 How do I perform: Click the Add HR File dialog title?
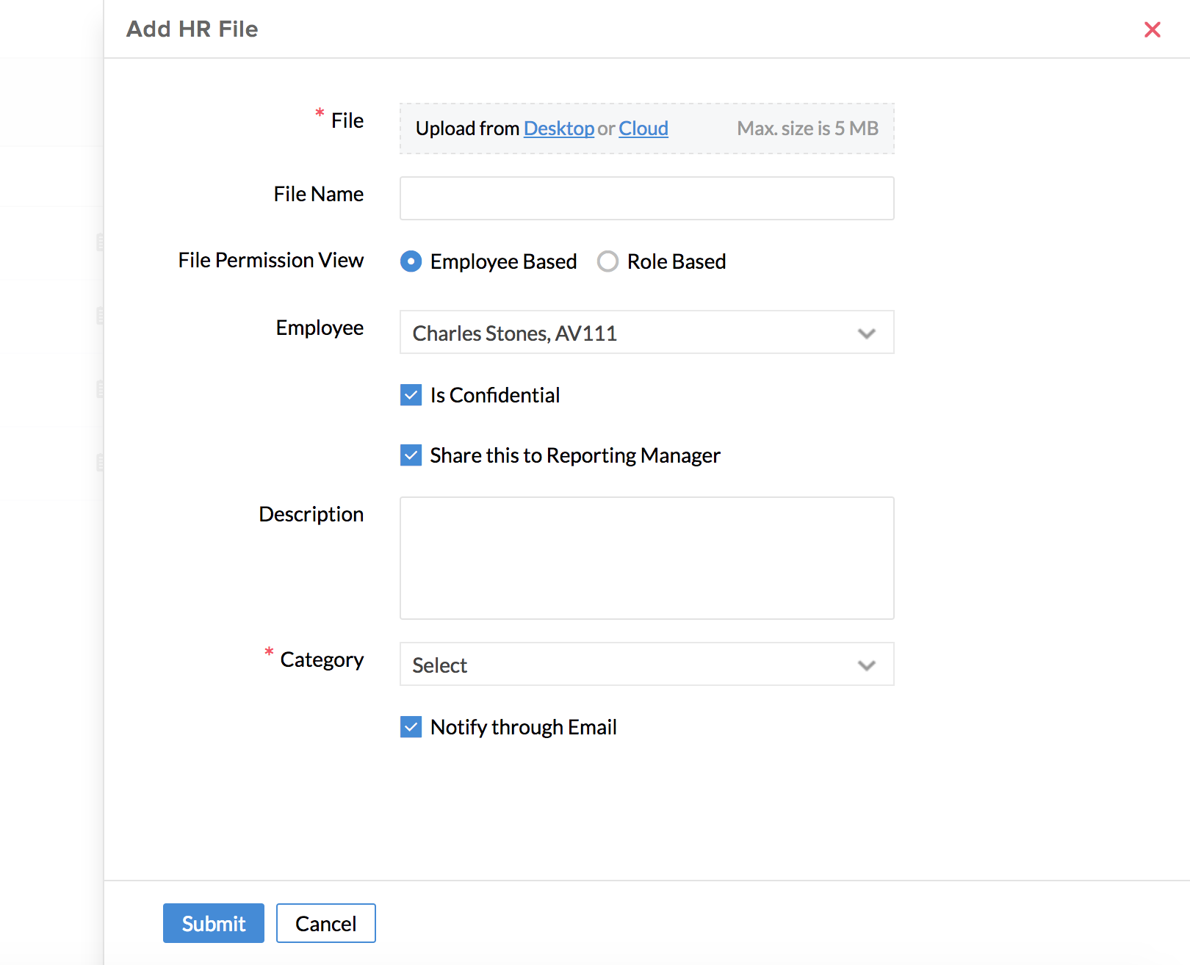pyautogui.click(x=192, y=29)
